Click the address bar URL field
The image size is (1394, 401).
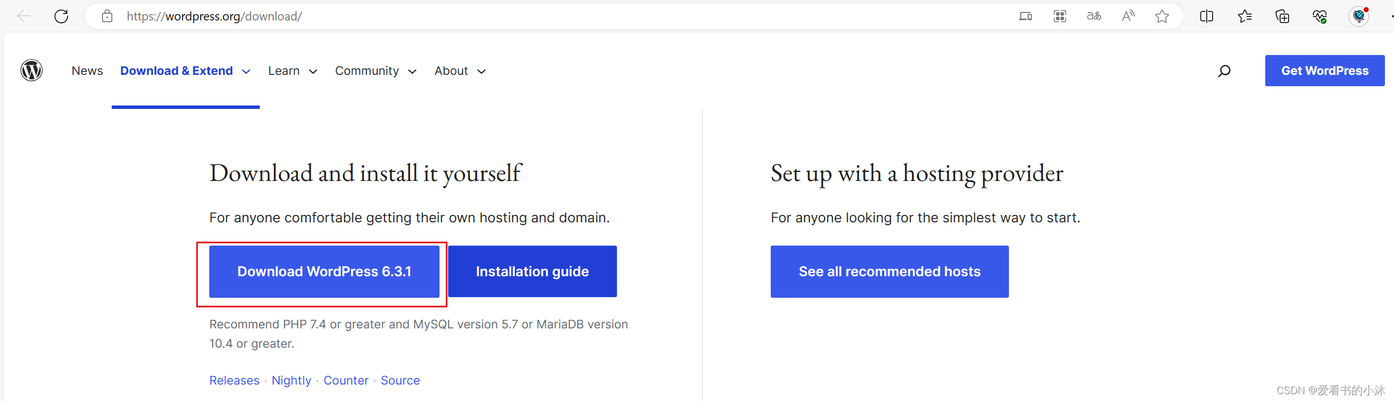tap(567, 16)
